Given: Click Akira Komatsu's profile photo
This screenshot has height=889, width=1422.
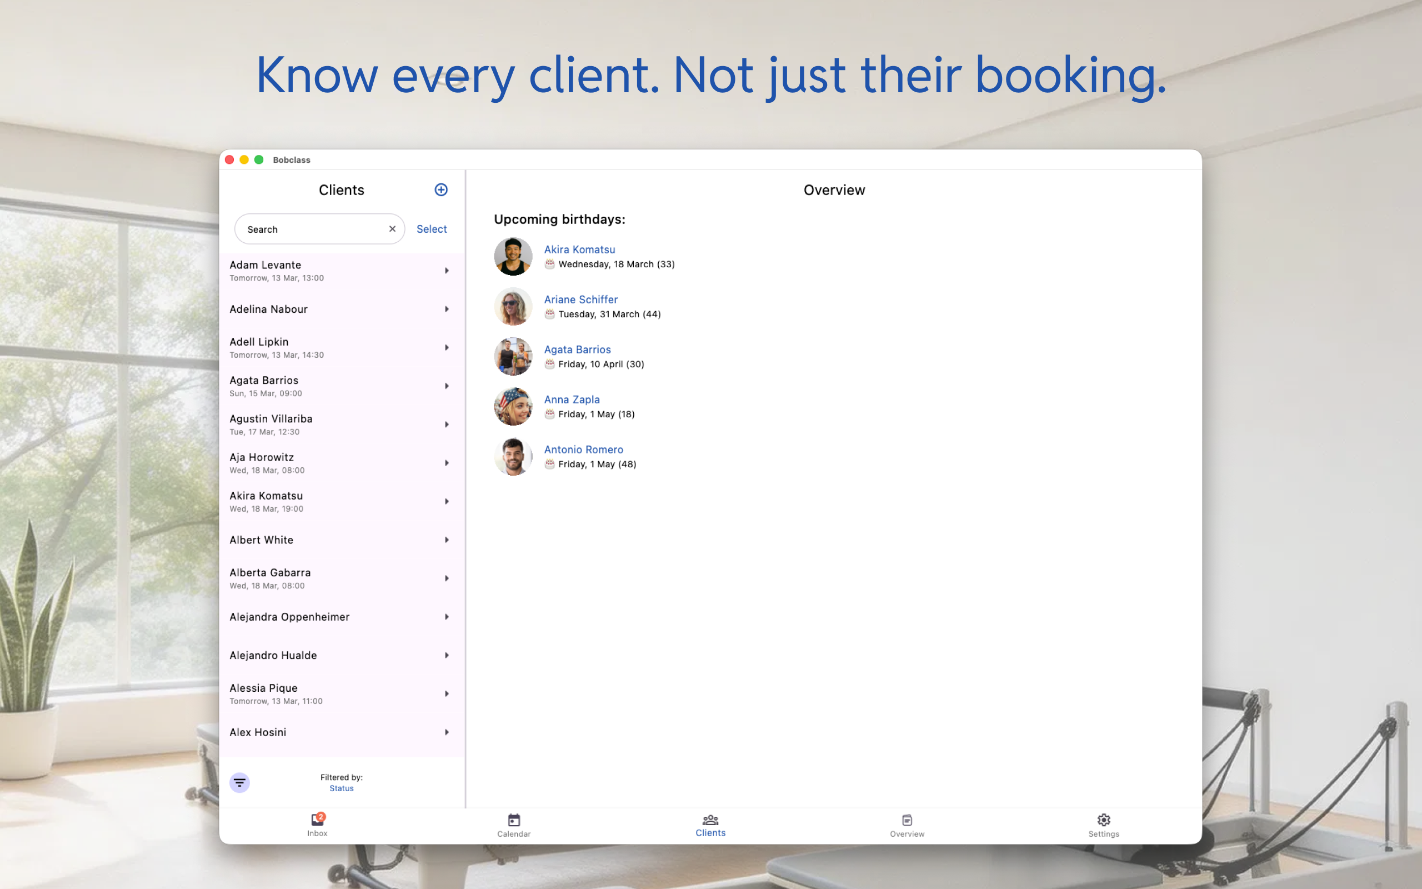Looking at the screenshot, I should click(513, 256).
